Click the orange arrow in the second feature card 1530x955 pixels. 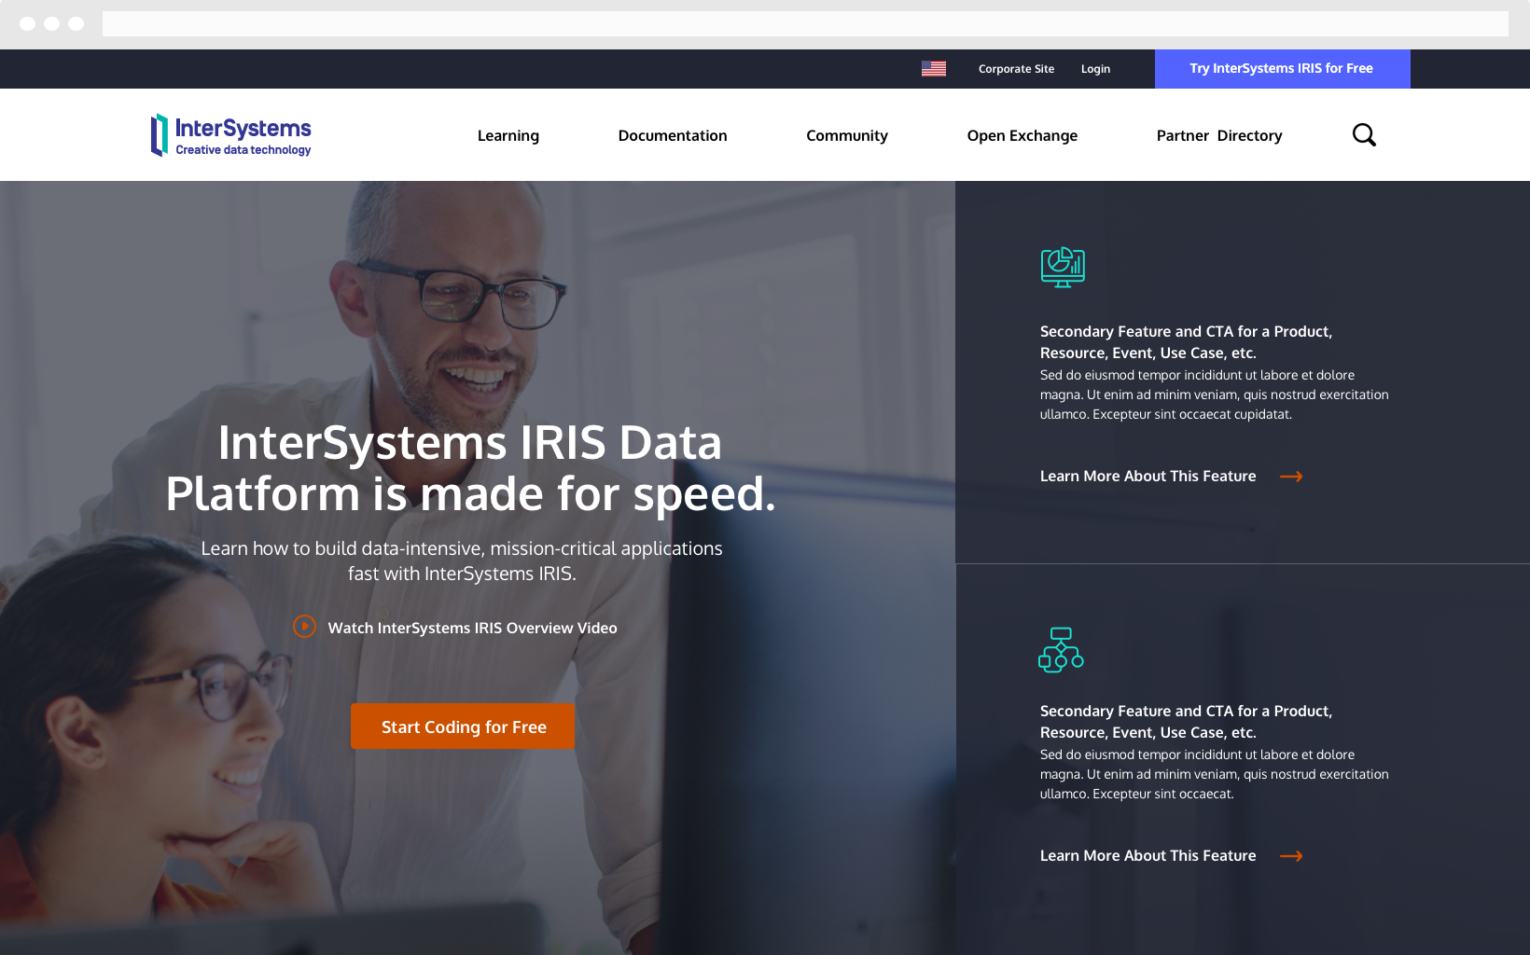(x=1291, y=856)
